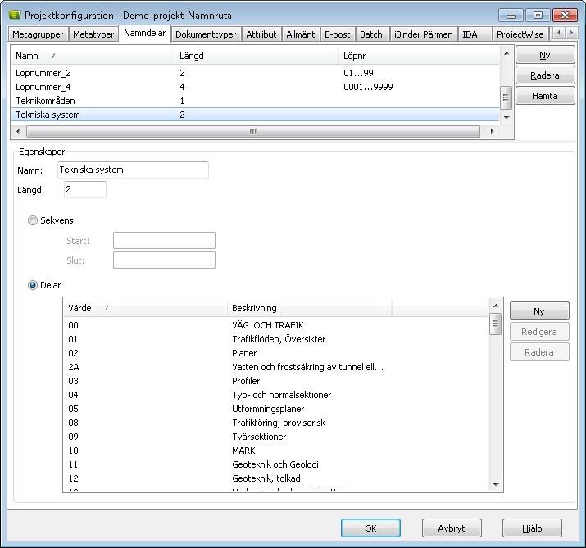
Task: Select value 04 Typ- och normalsektioner
Action: tap(276, 395)
